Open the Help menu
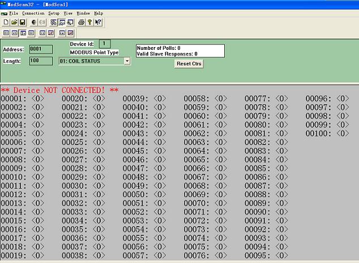The height and width of the screenshot is (263, 359). [99, 12]
